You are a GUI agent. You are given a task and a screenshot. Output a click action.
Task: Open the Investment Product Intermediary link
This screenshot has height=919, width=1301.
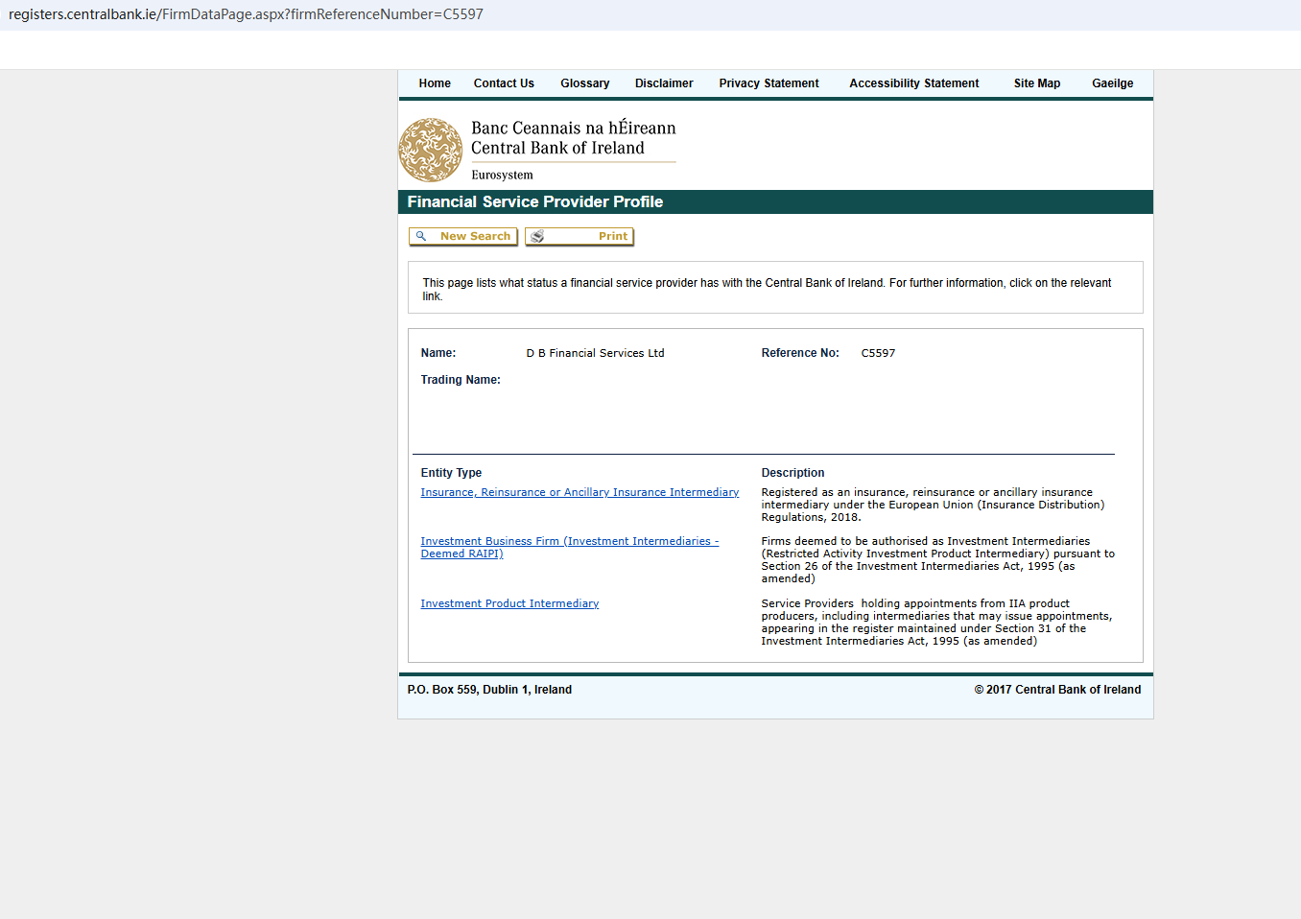pos(509,603)
